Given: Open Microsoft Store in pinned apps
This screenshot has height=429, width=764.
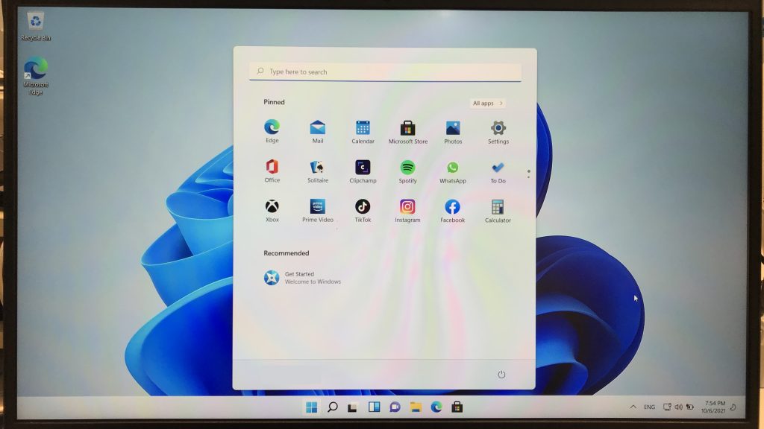Looking at the screenshot, I should (408, 133).
